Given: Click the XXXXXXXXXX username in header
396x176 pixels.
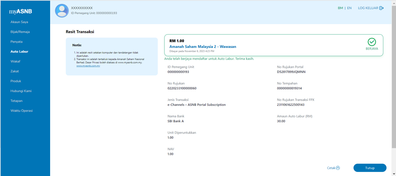Looking at the screenshot, I should (82, 8).
